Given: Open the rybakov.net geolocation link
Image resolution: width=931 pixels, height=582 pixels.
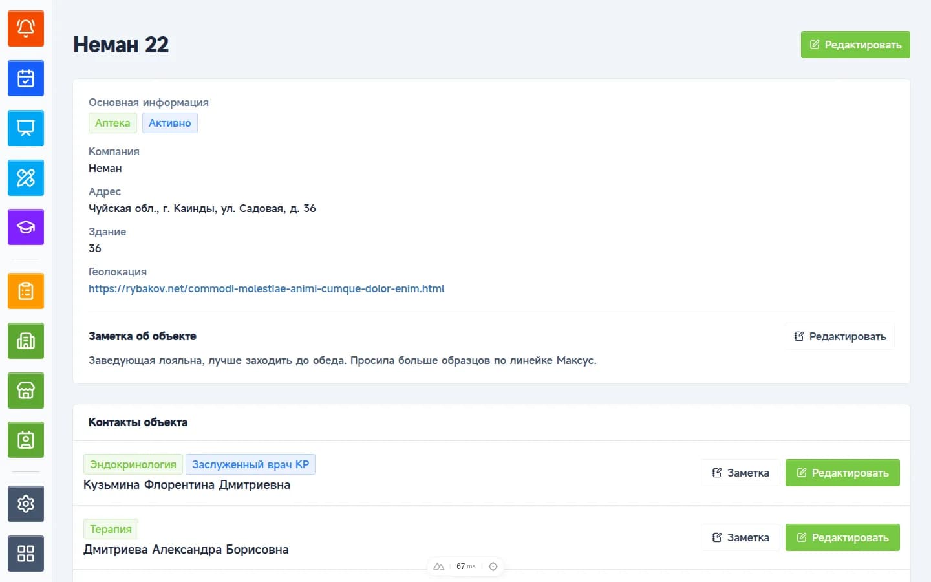Looking at the screenshot, I should click(266, 288).
